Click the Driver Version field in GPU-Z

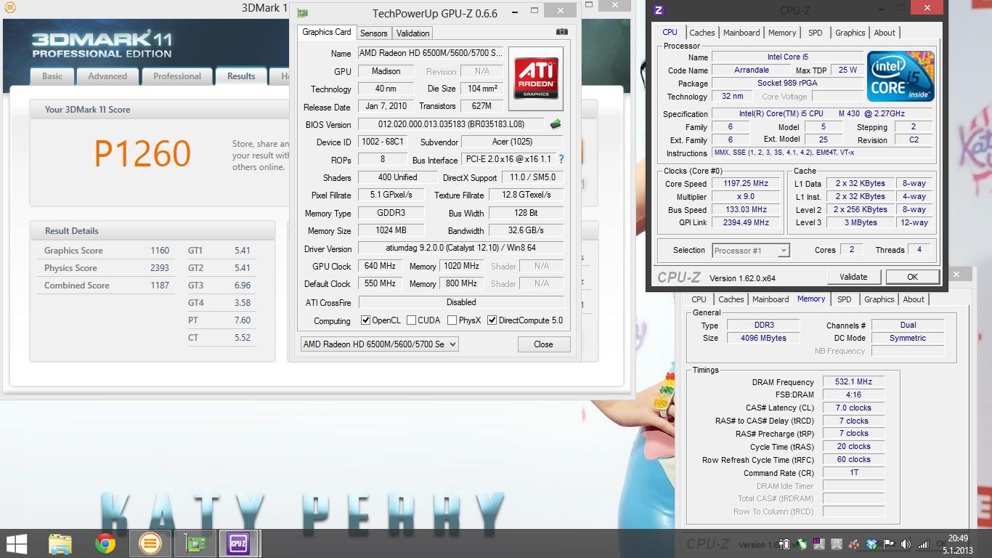click(461, 248)
